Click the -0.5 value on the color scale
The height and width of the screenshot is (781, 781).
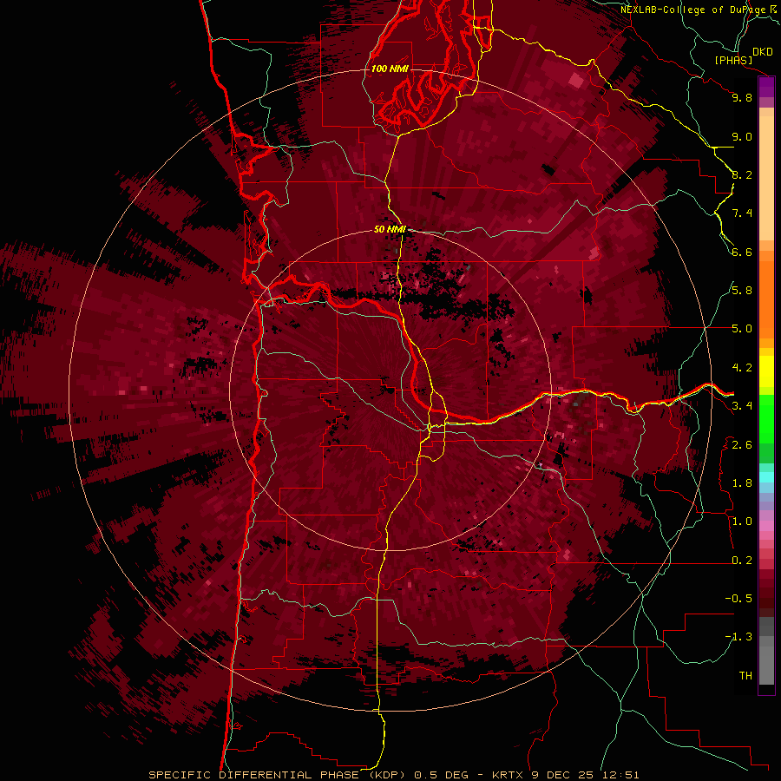(738, 599)
